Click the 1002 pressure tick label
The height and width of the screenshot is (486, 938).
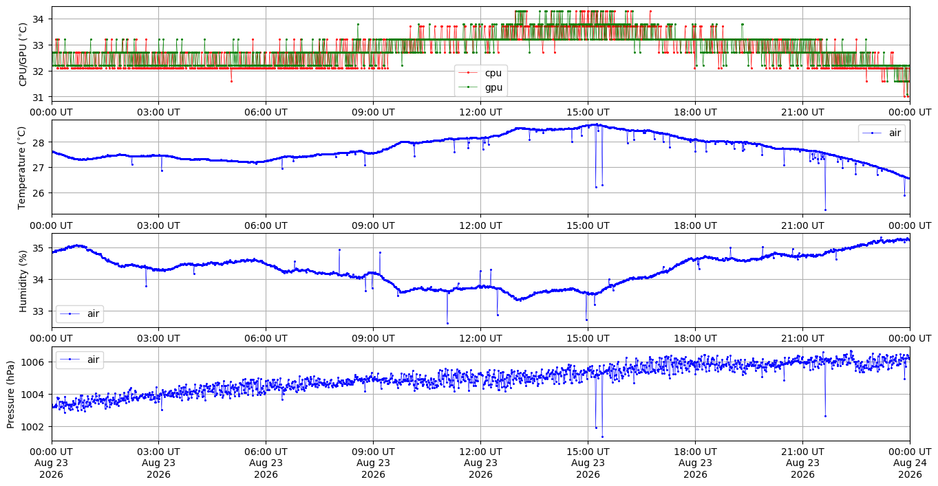35,427
